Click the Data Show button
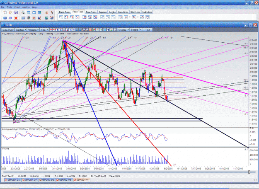 pos(8,30)
